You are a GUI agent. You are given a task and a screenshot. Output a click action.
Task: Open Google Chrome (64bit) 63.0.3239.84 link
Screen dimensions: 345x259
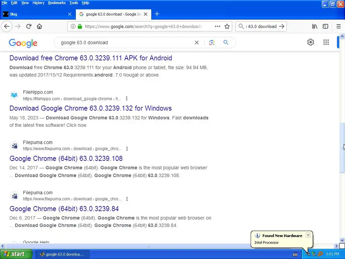pyautogui.click(x=64, y=209)
